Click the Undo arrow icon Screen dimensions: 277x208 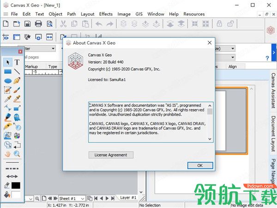[99, 24]
